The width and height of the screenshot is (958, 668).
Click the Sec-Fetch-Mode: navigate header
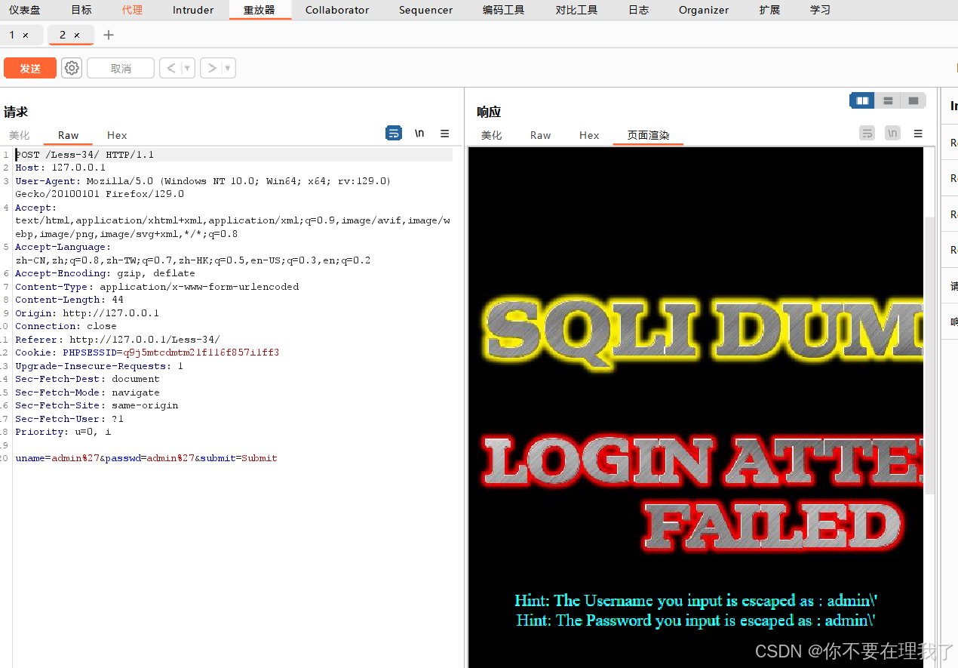point(88,392)
